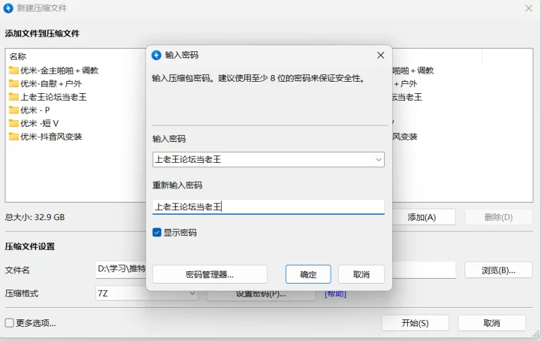Click the 名称 column header
This screenshot has width=541, height=341.
(18, 56)
